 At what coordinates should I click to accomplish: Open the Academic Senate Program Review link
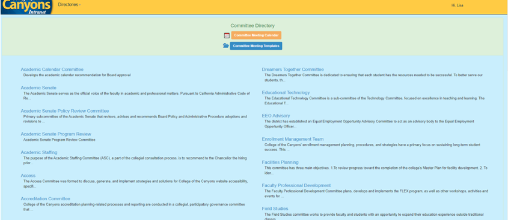pos(56,134)
